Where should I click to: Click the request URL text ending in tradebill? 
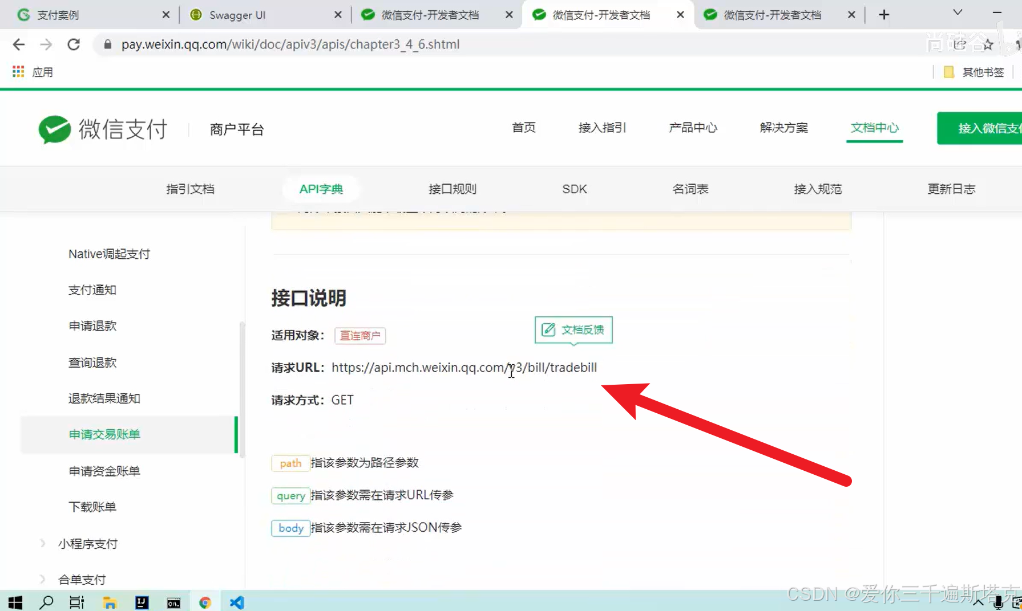[464, 368]
